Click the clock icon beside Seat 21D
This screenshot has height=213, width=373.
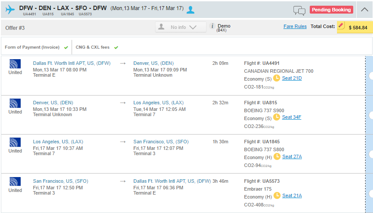tap(276, 78)
